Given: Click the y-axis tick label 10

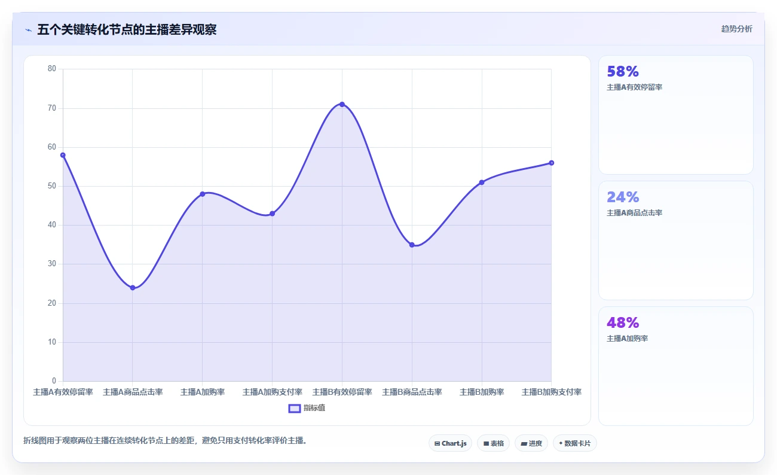Looking at the screenshot, I should pyautogui.click(x=52, y=342).
